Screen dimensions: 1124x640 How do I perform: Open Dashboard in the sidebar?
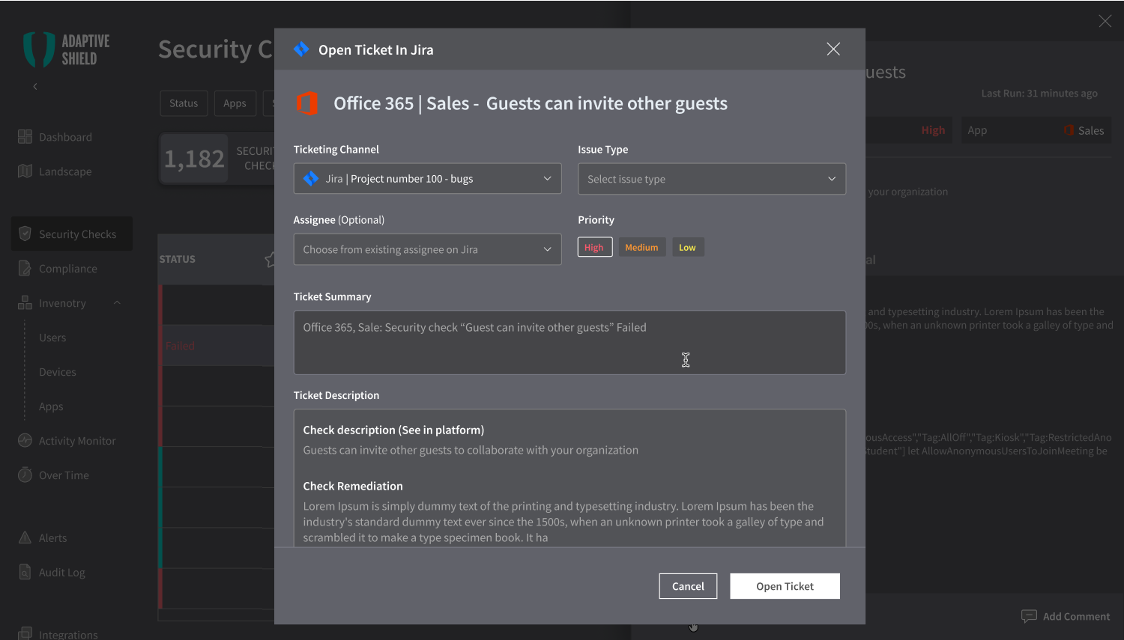tap(65, 137)
